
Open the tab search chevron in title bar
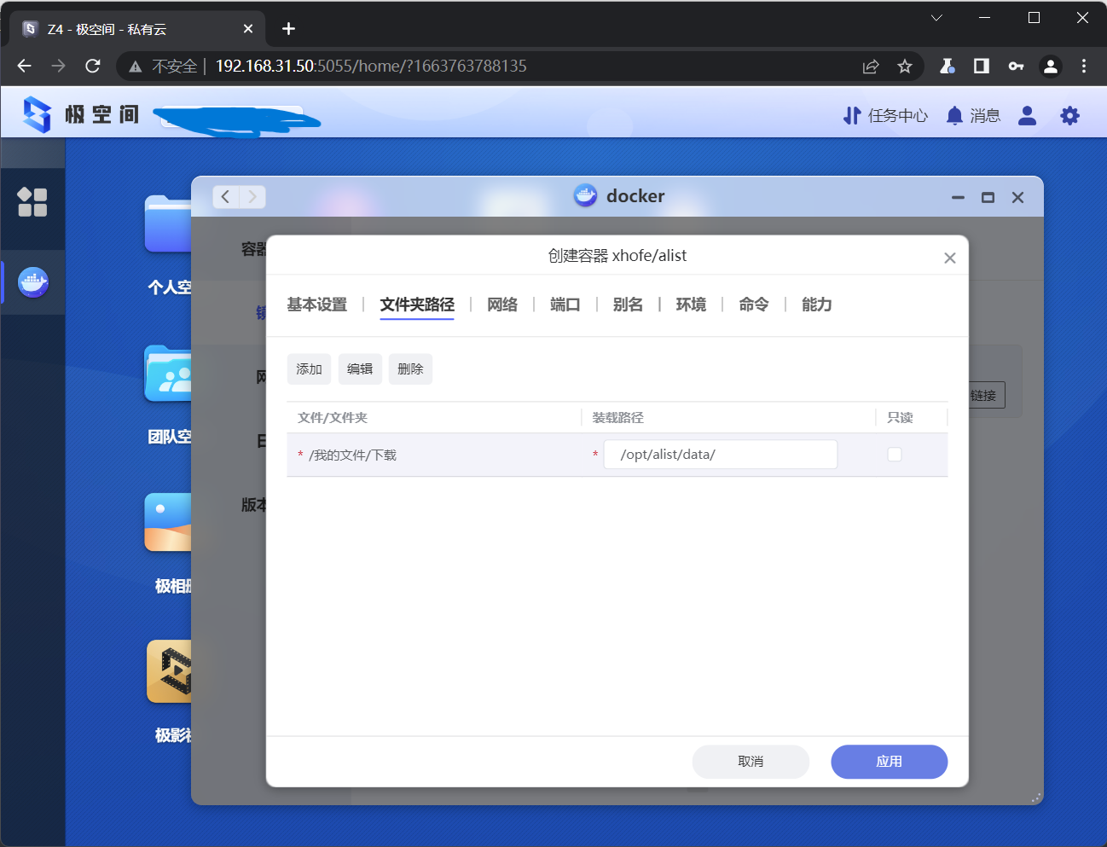coord(936,17)
